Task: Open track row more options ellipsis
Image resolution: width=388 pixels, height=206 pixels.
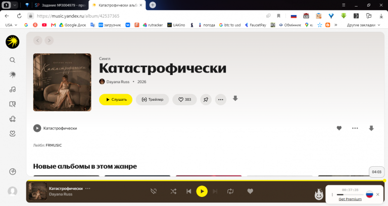Action: (355, 128)
